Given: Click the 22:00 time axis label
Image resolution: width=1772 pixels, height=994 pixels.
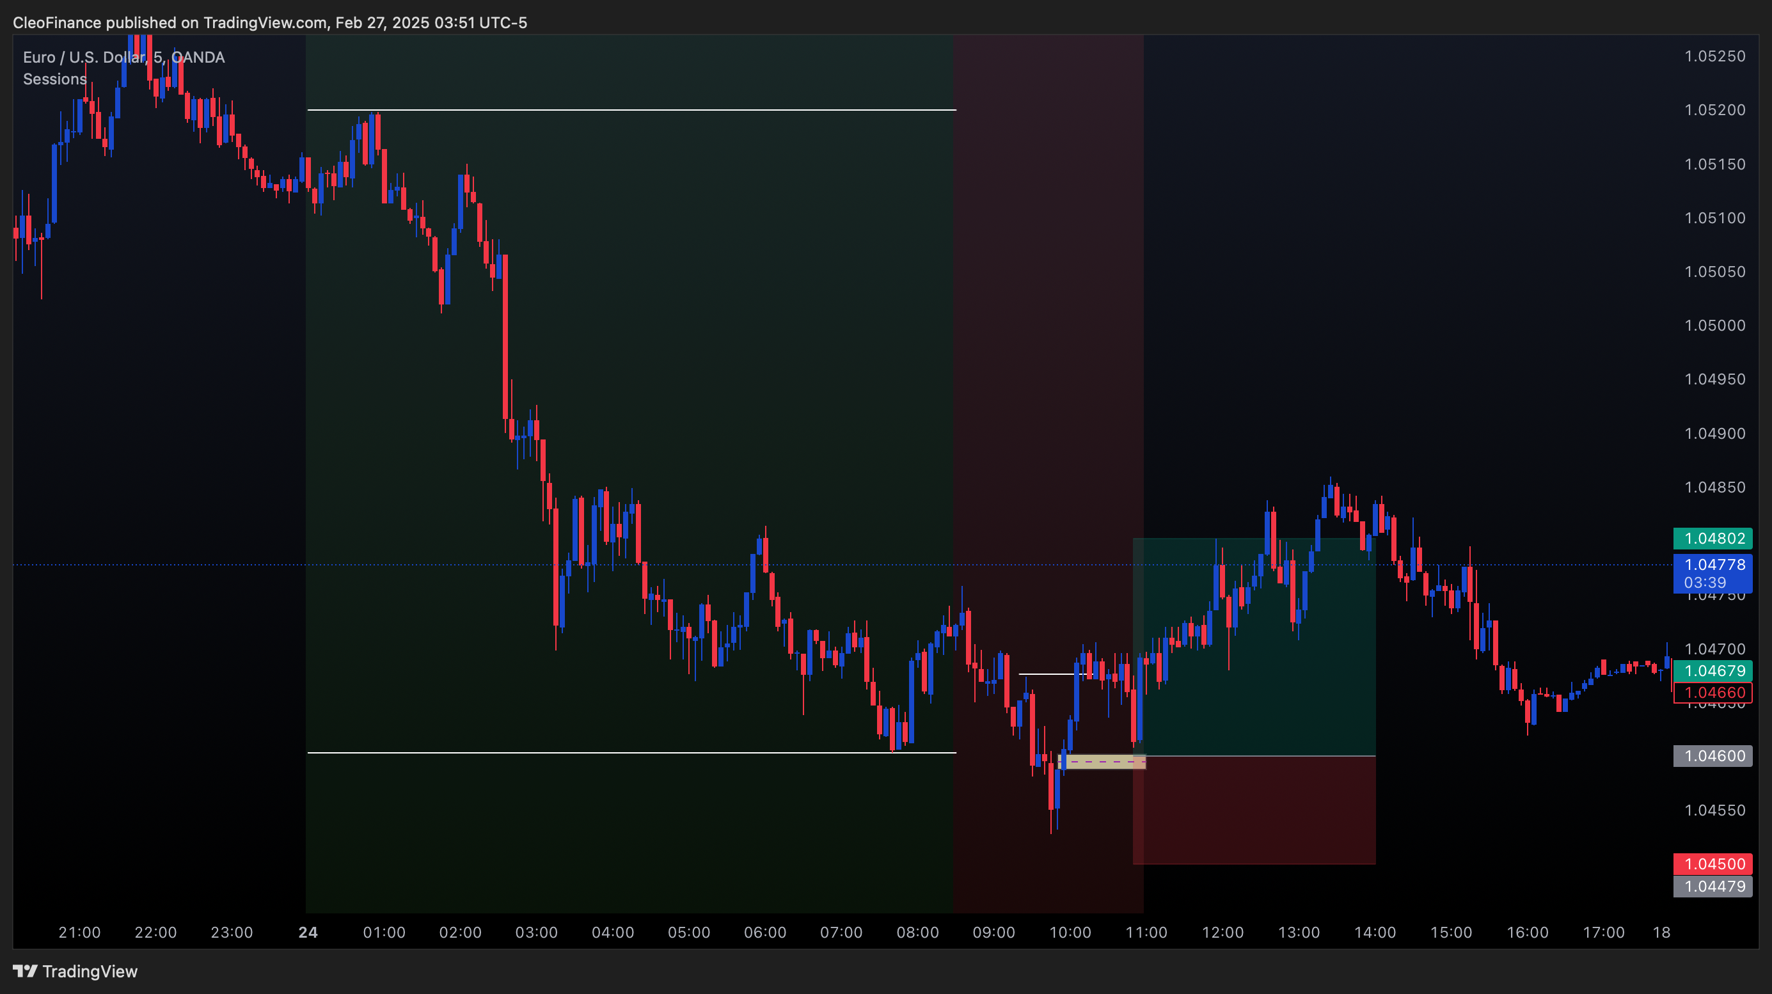Looking at the screenshot, I should 155,932.
